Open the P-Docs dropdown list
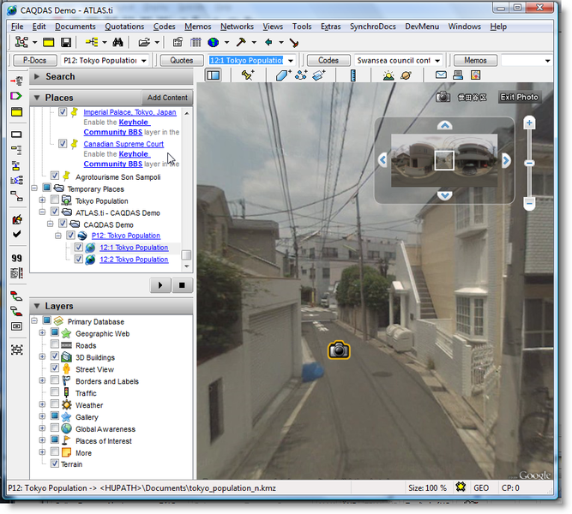Image resolution: width=572 pixels, height=514 pixels. [x=142, y=61]
